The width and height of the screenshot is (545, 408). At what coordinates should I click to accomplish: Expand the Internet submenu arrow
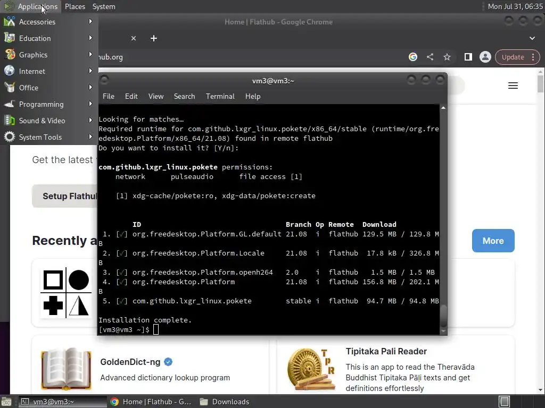coord(90,71)
